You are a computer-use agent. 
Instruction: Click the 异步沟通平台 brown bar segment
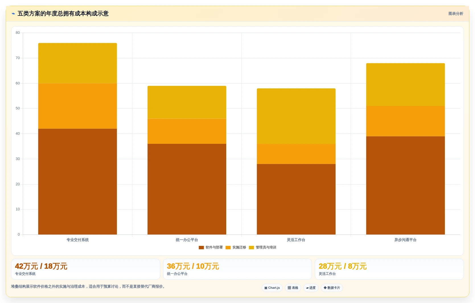pyautogui.click(x=405, y=185)
